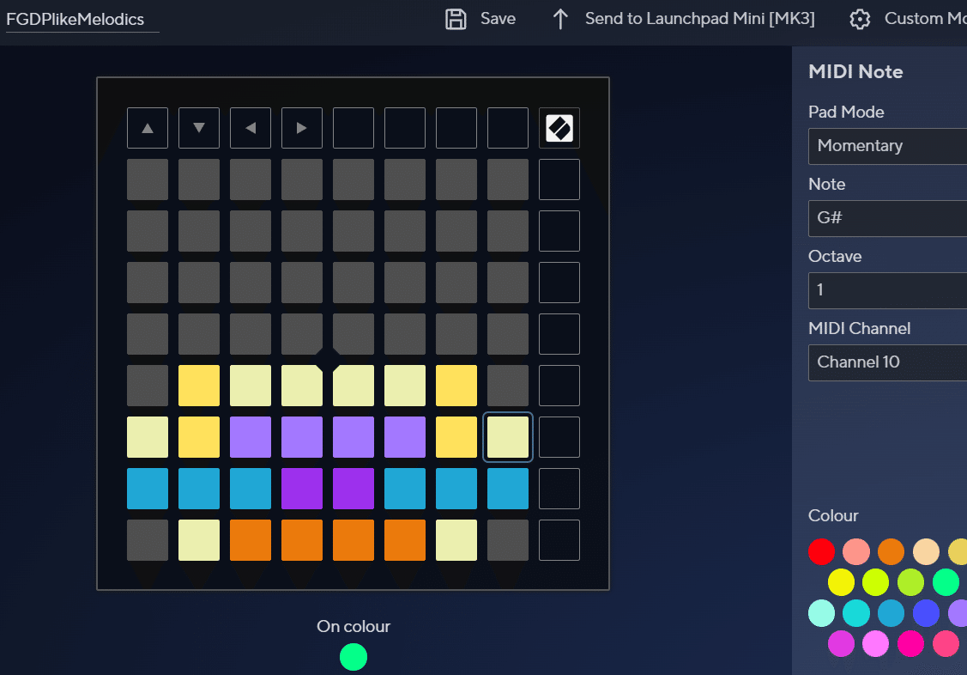Select the right dark purple pad

coord(354,489)
